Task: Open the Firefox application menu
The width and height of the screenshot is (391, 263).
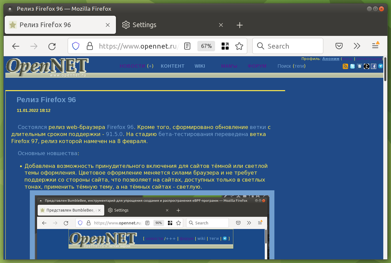Action: coord(376,45)
